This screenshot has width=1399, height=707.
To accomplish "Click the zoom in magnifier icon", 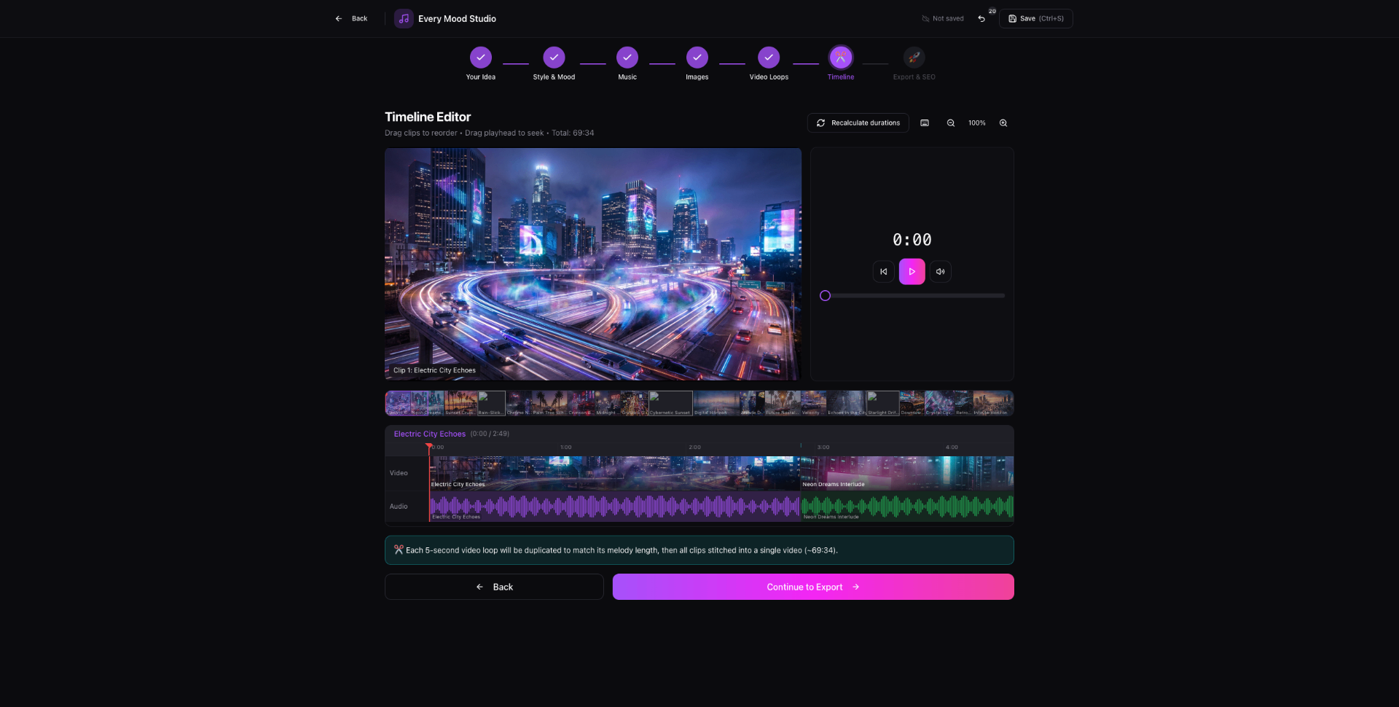I will [x=1003, y=123].
